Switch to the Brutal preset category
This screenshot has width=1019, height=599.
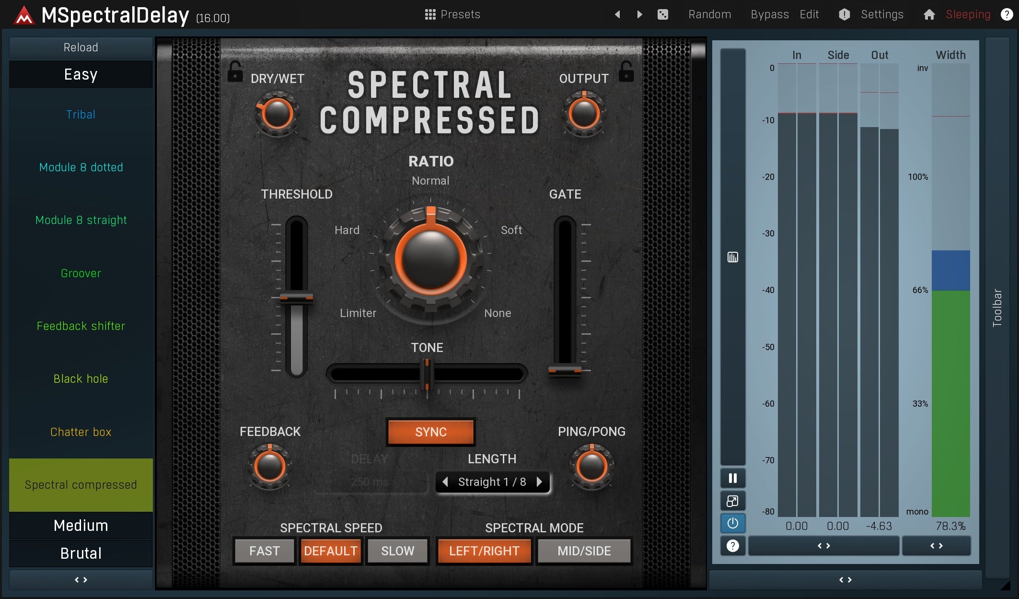pyautogui.click(x=81, y=553)
